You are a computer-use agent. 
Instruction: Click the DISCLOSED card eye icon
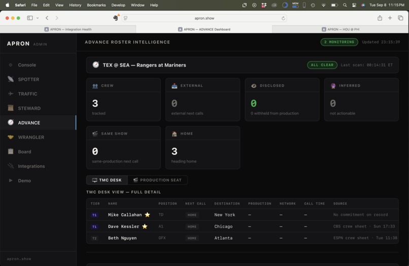[x=254, y=86]
